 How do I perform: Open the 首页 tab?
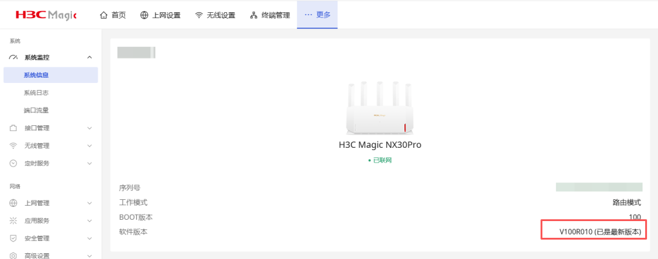pyautogui.click(x=113, y=15)
